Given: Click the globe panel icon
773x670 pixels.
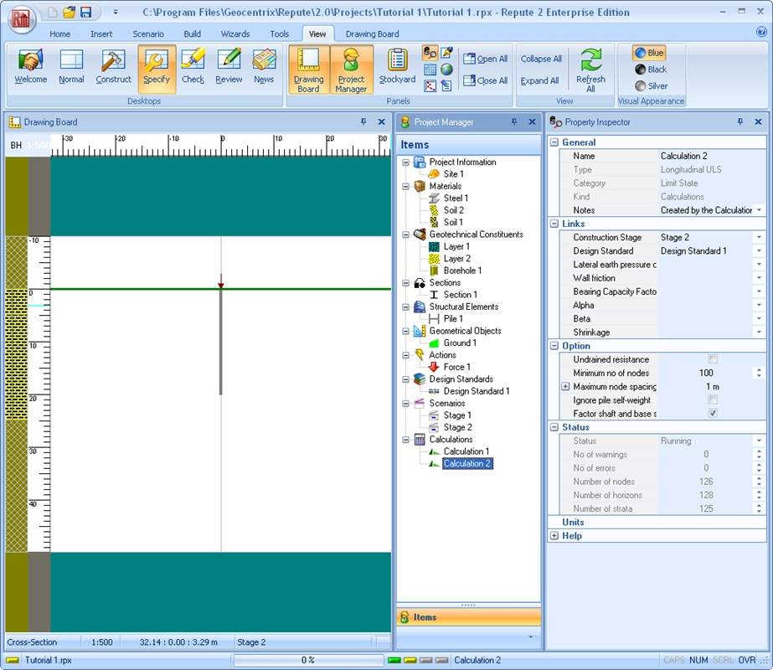Looking at the screenshot, I should 447,70.
